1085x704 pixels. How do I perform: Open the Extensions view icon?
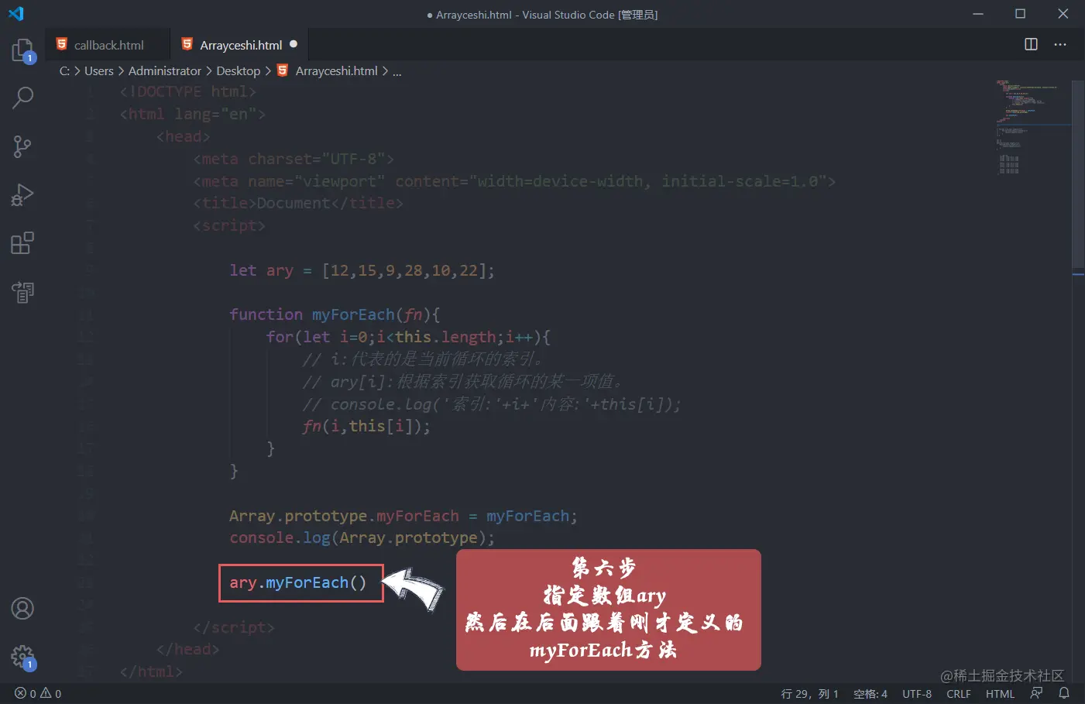[22, 243]
